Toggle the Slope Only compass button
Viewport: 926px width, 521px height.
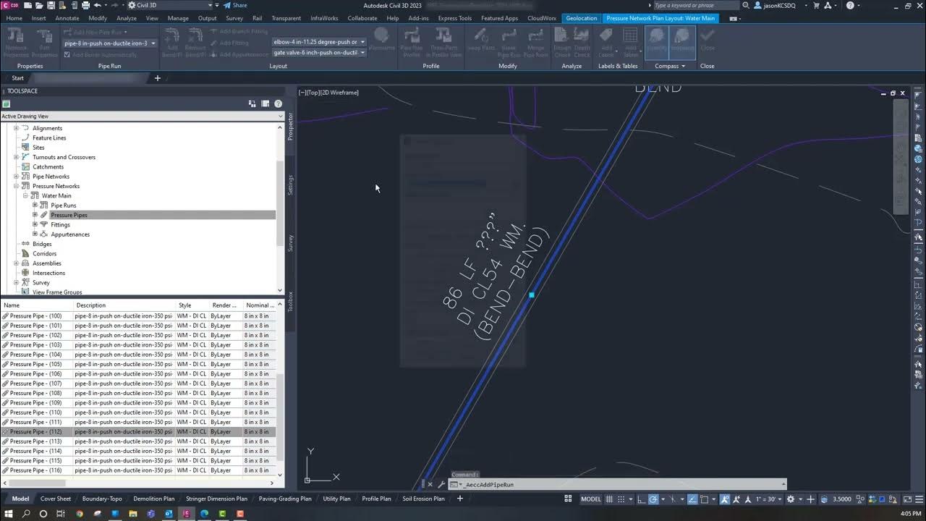[x=657, y=43]
